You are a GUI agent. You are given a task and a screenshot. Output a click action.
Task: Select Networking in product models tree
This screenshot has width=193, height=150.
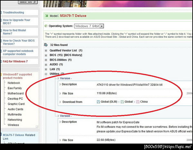(x=15, y=120)
